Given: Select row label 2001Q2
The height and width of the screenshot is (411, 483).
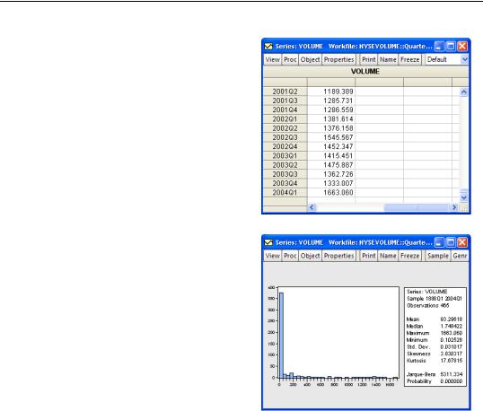Looking at the screenshot, I should 285,92.
